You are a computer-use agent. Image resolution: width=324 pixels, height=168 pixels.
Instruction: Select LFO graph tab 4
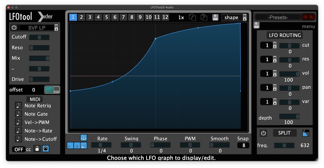(98, 17)
